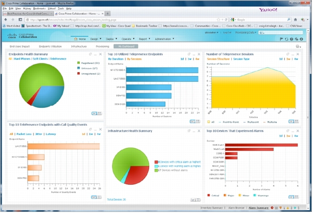This screenshot has width=313, height=213.
Task: Open Alarm Summary in status bar
Action: tap(259, 208)
